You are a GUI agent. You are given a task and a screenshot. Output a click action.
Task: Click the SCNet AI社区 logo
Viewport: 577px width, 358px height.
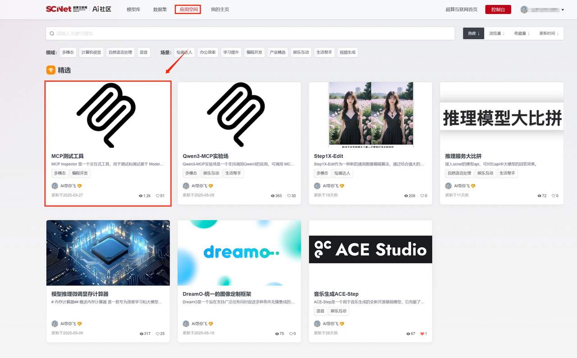pyautogui.click(x=78, y=9)
